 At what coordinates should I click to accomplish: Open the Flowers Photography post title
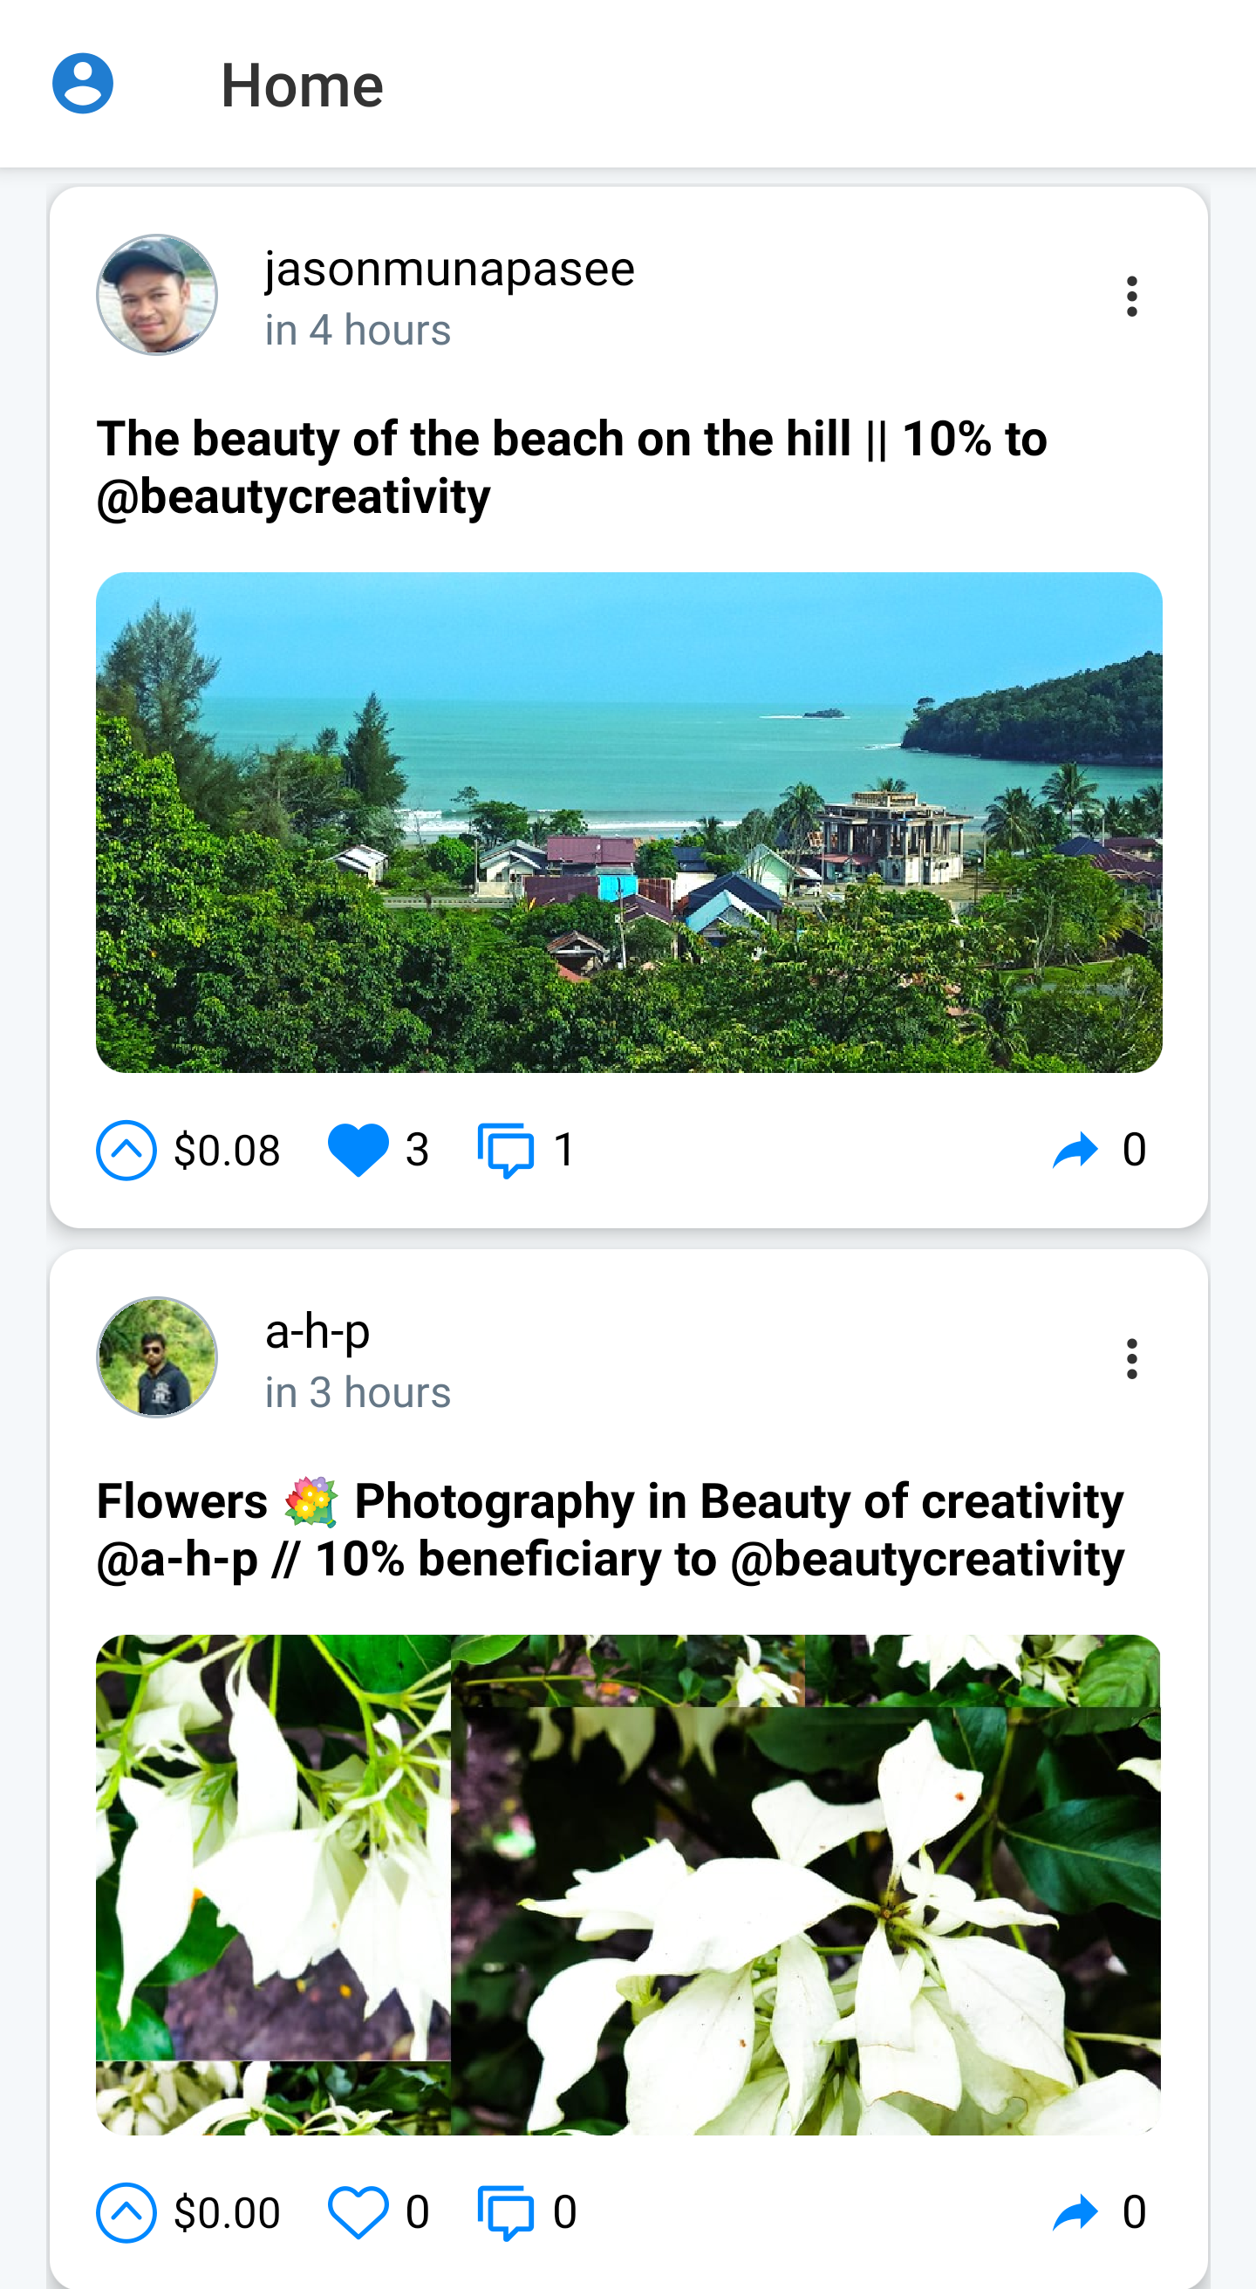click(x=611, y=1529)
